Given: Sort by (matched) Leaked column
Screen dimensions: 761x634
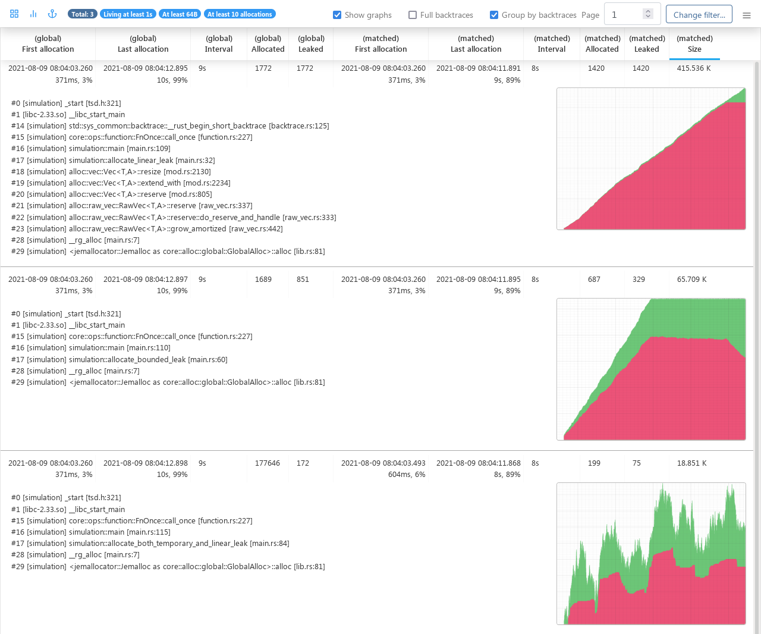Looking at the screenshot, I should [x=647, y=43].
